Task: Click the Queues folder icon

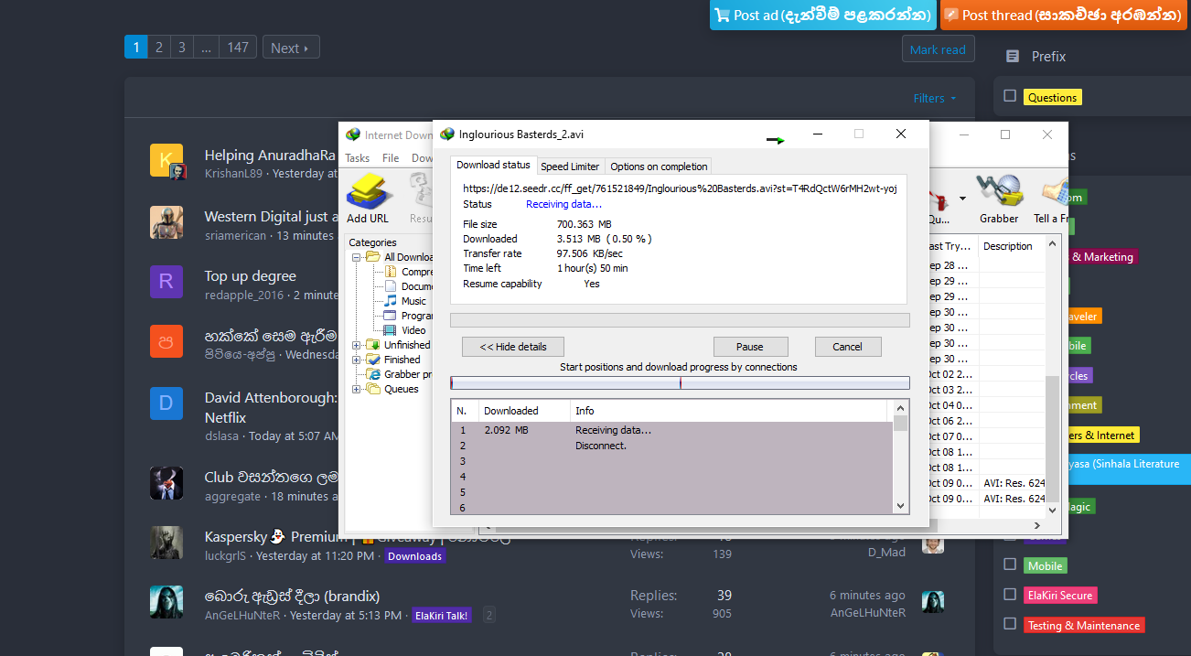Action: (373, 389)
